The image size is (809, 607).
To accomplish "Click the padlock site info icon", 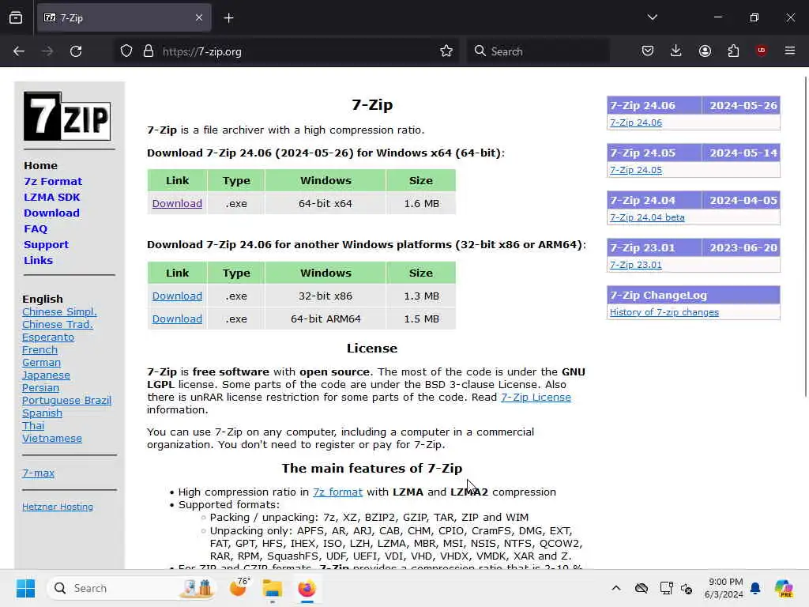I will tap(149, 51).
